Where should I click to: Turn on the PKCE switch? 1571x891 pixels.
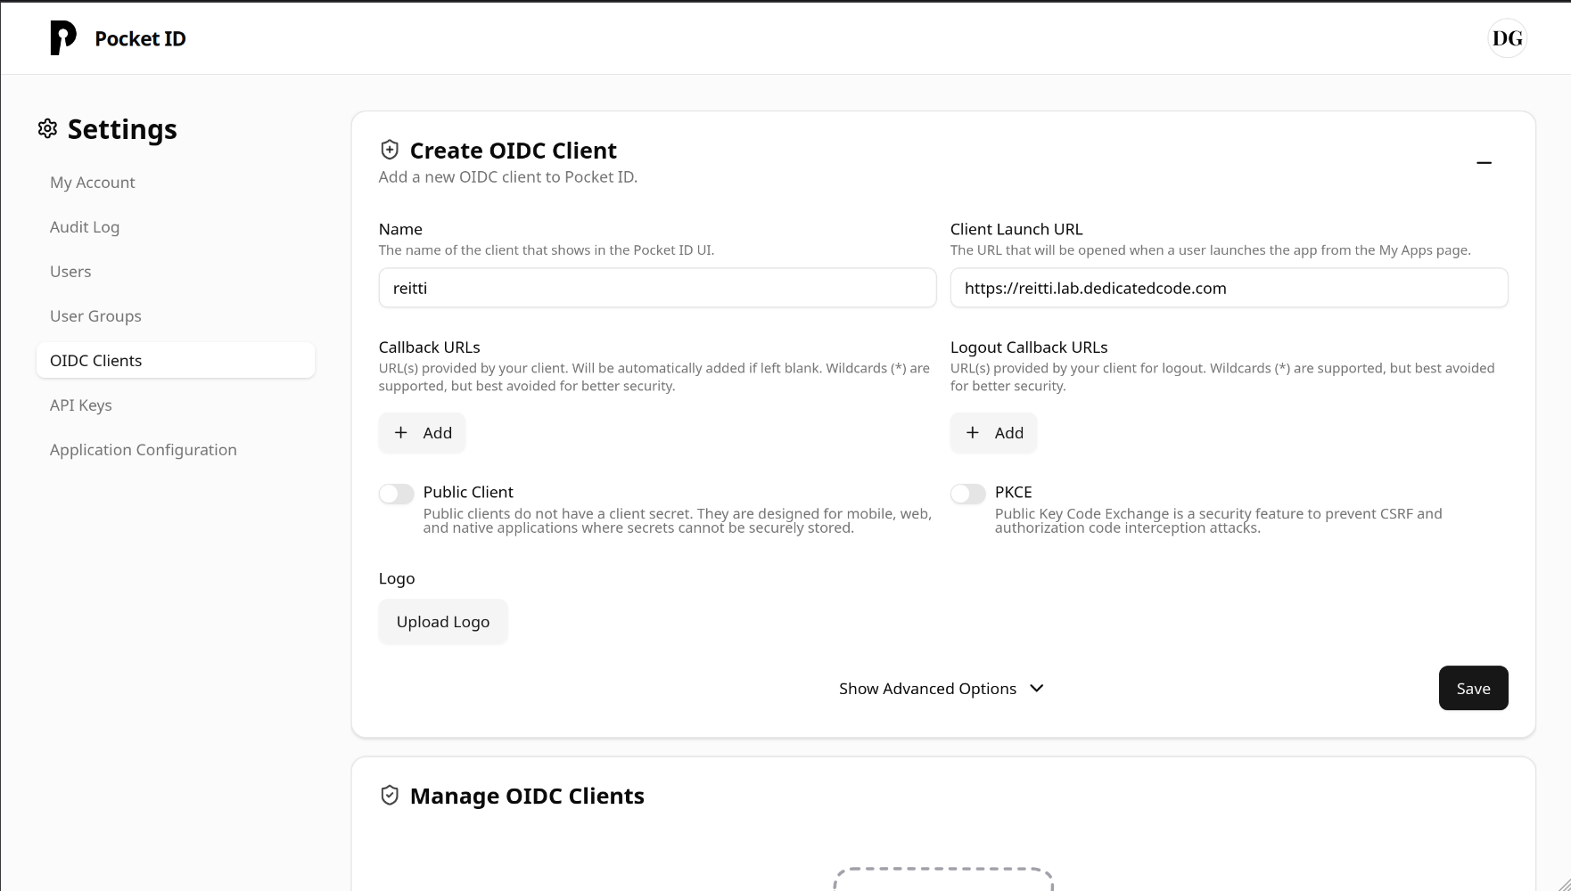click(x=968, y=494)
